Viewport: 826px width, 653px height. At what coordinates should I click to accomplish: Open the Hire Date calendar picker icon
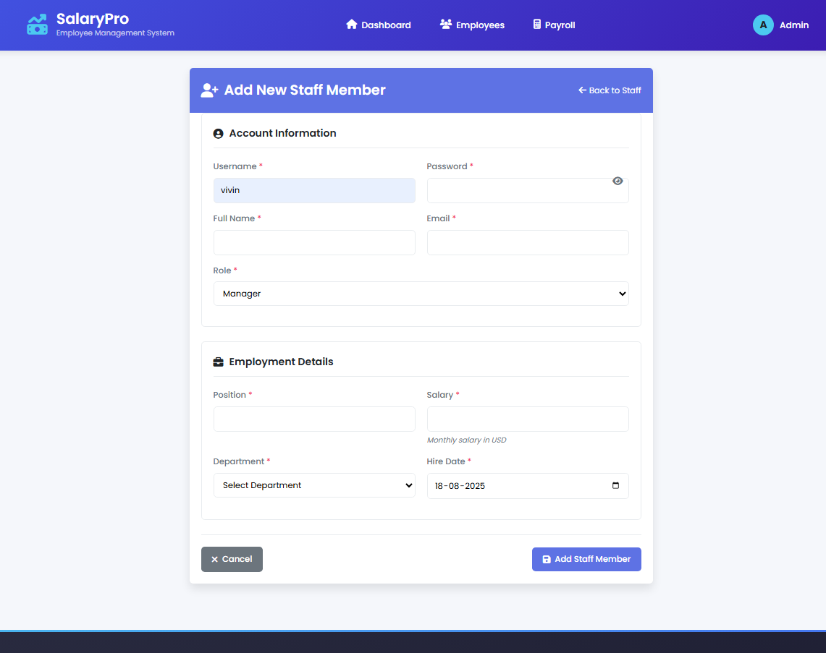pos(615,485)
